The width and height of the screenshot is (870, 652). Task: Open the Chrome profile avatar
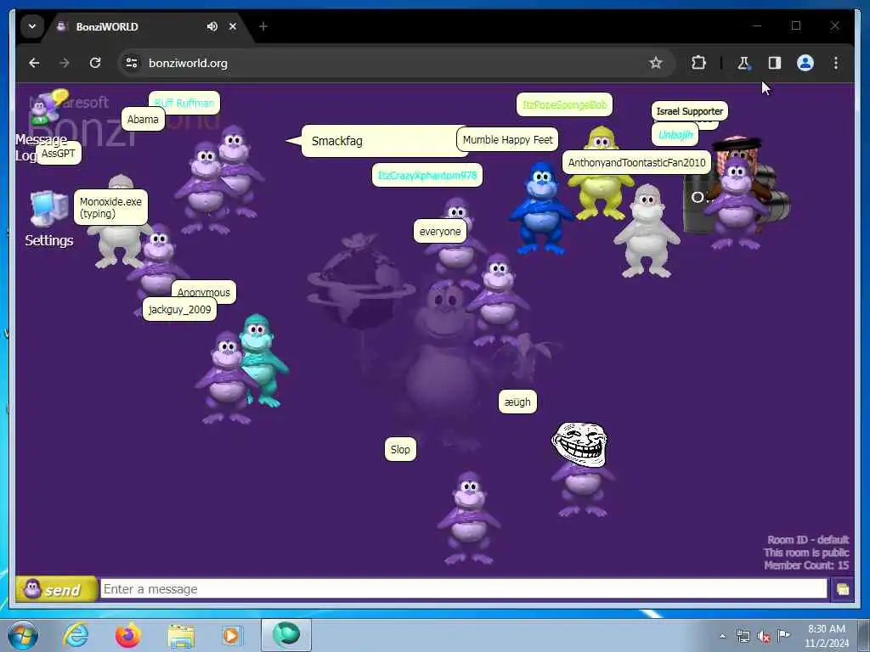805,63
